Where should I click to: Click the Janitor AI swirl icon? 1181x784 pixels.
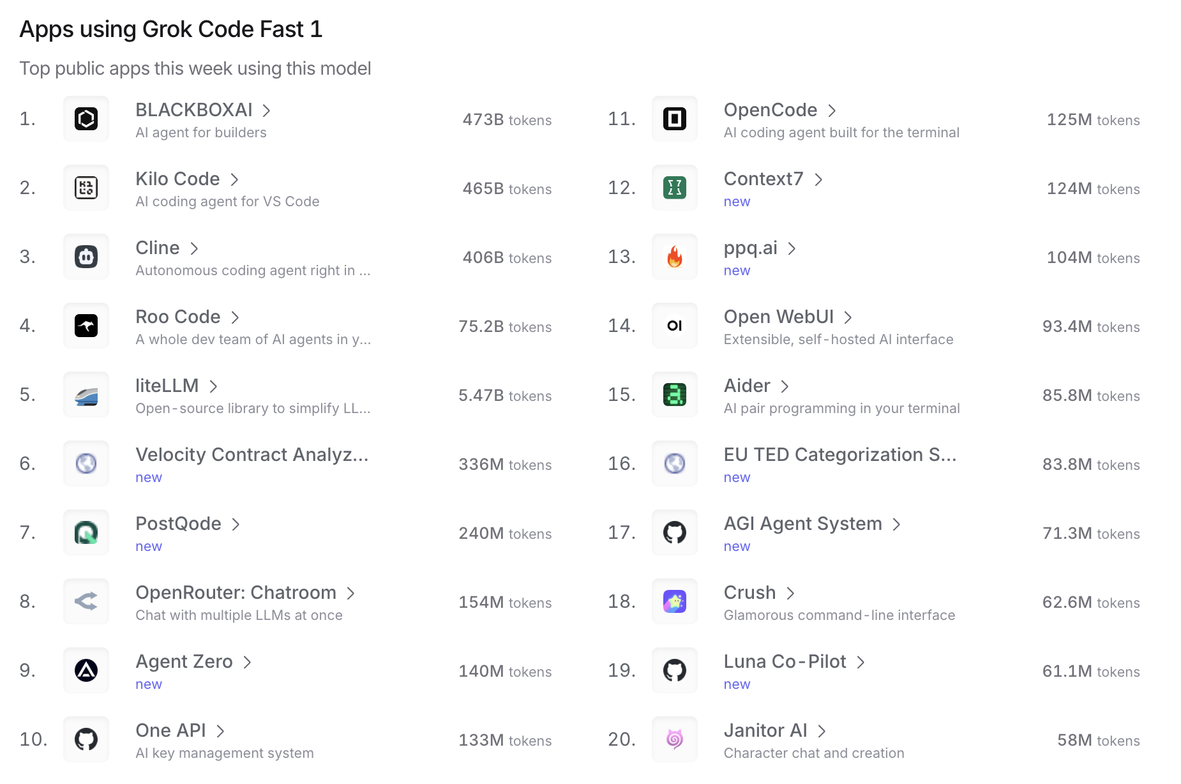675,739
